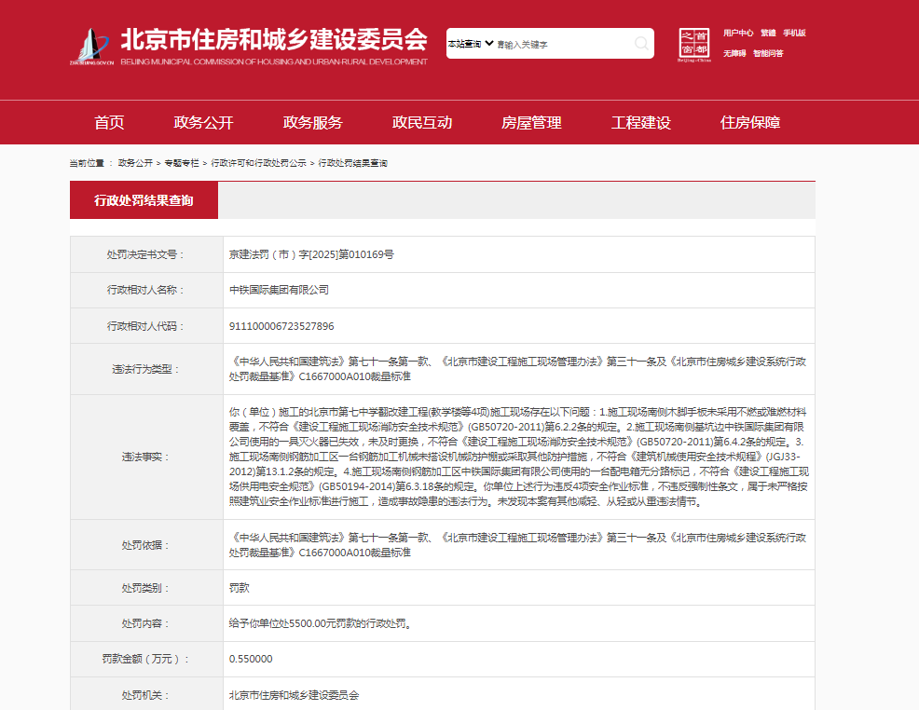
Task: Click the text 给予你单位处5500.00元罚款的行政处罚
Action: click(x=320, y=623)
